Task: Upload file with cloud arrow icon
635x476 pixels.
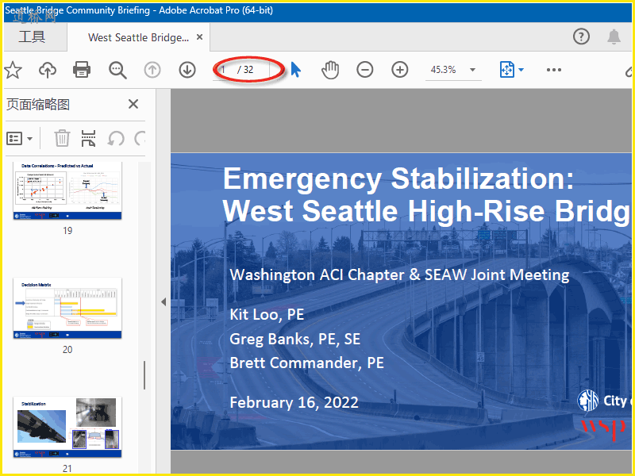Action: pyautogui.click(x=48, y=70)
